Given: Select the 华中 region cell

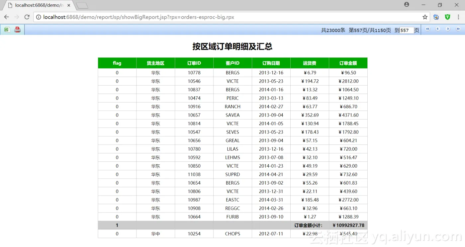Looking at the screenshot, I should click(155, 234).
